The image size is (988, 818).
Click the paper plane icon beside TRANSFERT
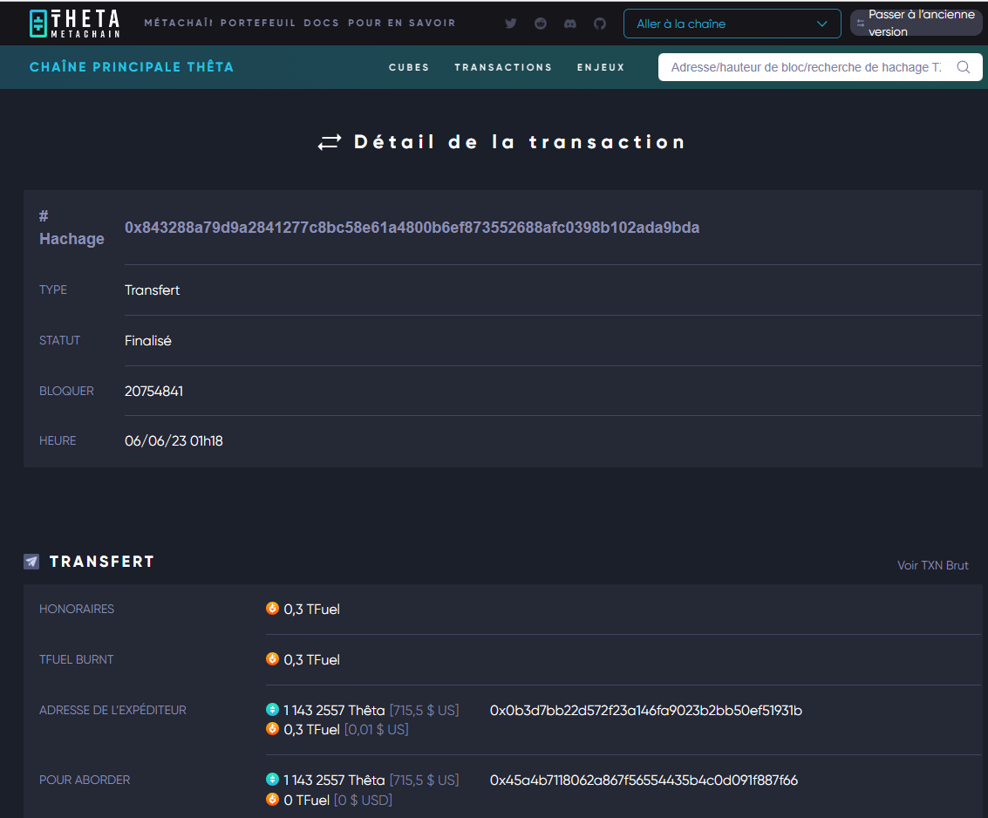(31, 562)
